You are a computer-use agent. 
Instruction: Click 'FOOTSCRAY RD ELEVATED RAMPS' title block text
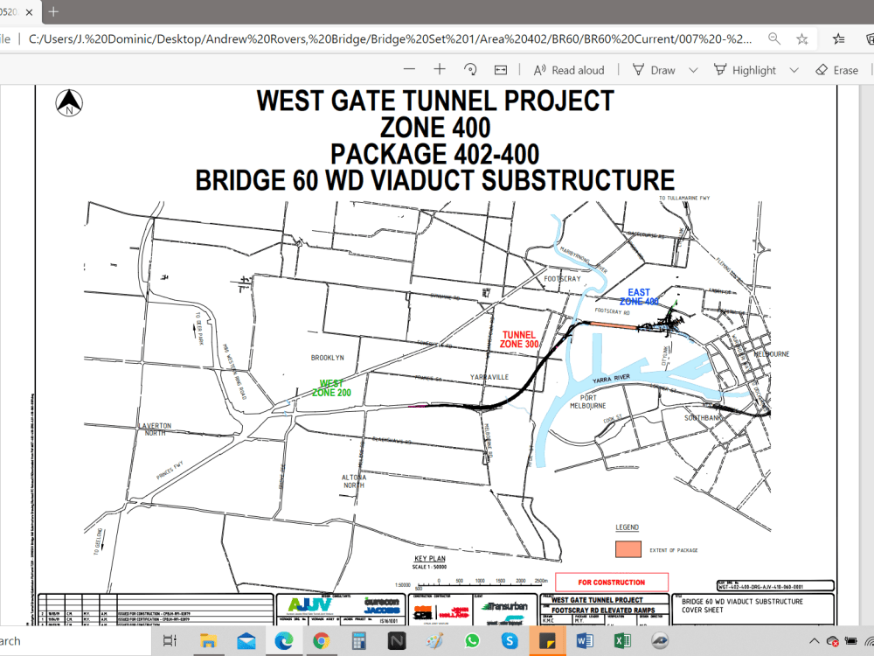[603, 611]
